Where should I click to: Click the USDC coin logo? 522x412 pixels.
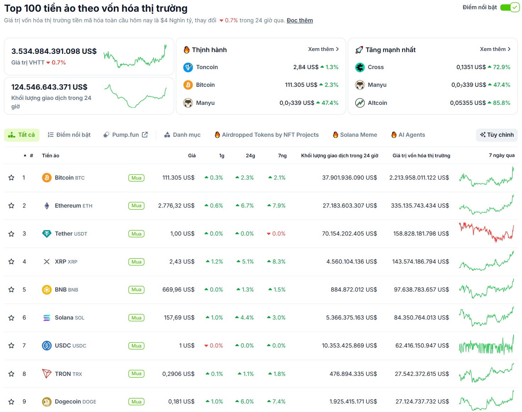click(x=47, y=345)
